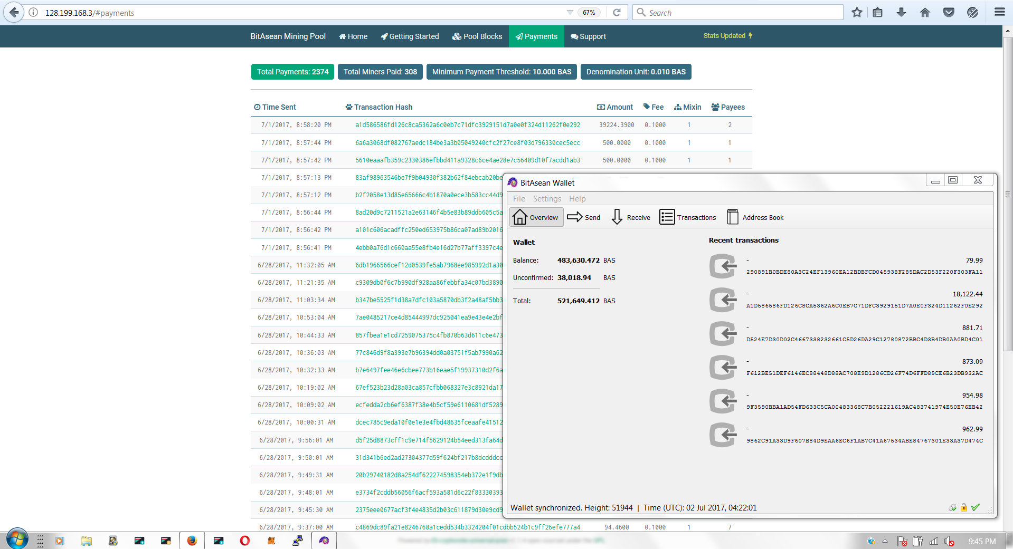Open the Send page in the wallet

pos(584,217)
